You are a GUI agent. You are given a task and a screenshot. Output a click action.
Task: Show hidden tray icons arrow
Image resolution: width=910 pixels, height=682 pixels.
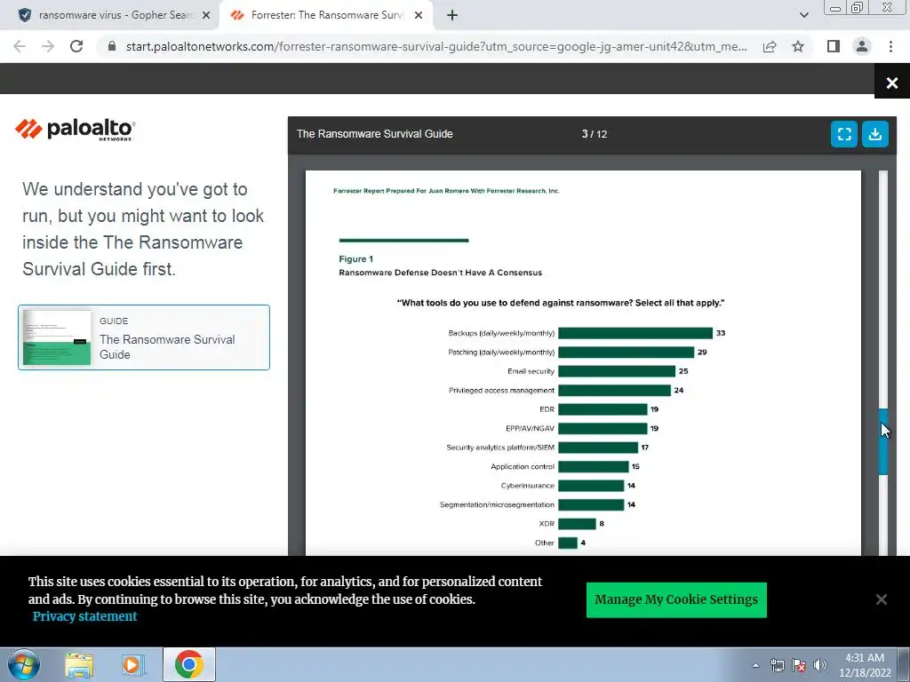[x=755, y=665]
